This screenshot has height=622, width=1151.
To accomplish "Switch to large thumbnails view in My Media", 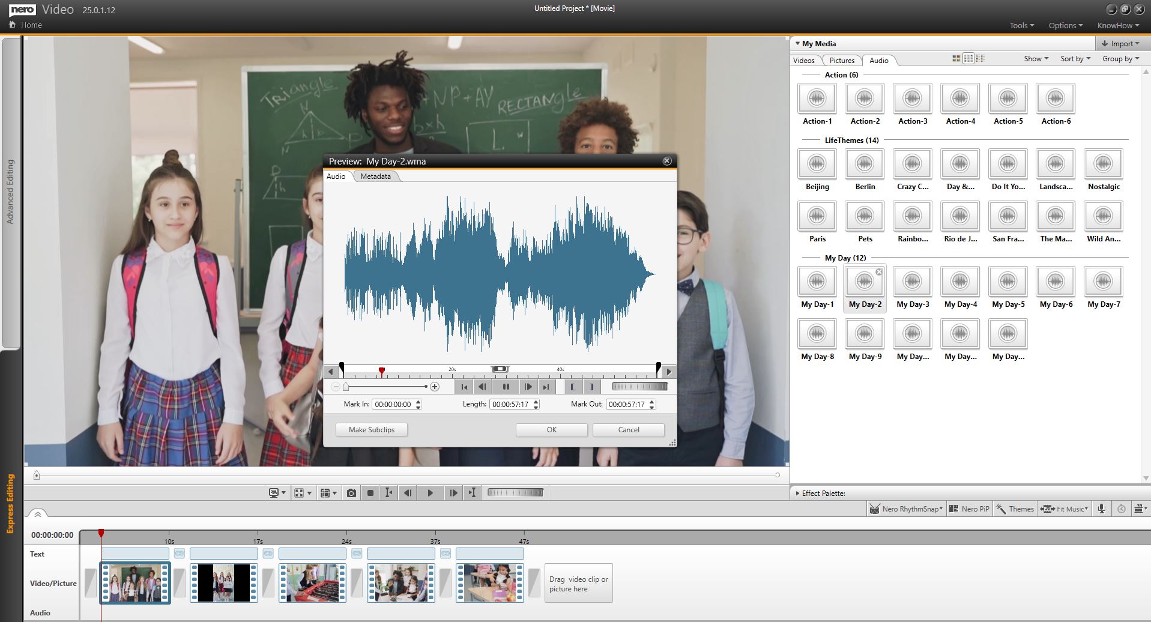I will pos(956,58).
